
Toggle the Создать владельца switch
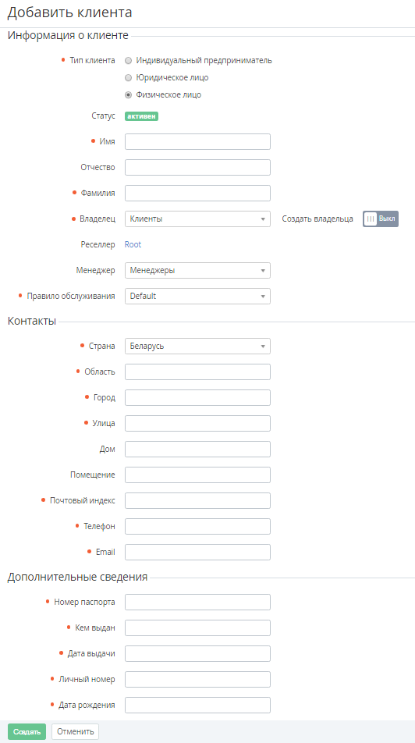[x=381, y=219]
